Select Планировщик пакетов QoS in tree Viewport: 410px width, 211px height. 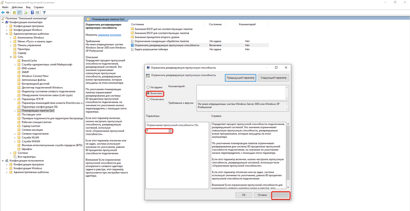38,111
